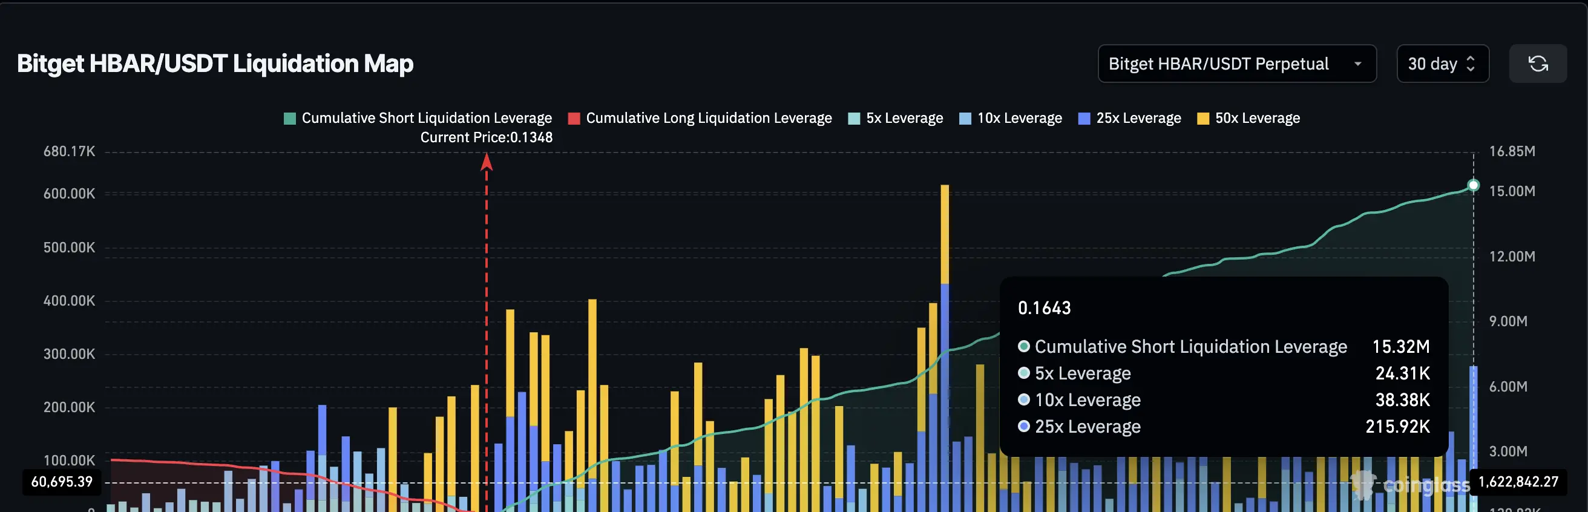Click the 15.32M cumulative short value
Viewport: 1588px width, 512px height.
pos(1400,346)
